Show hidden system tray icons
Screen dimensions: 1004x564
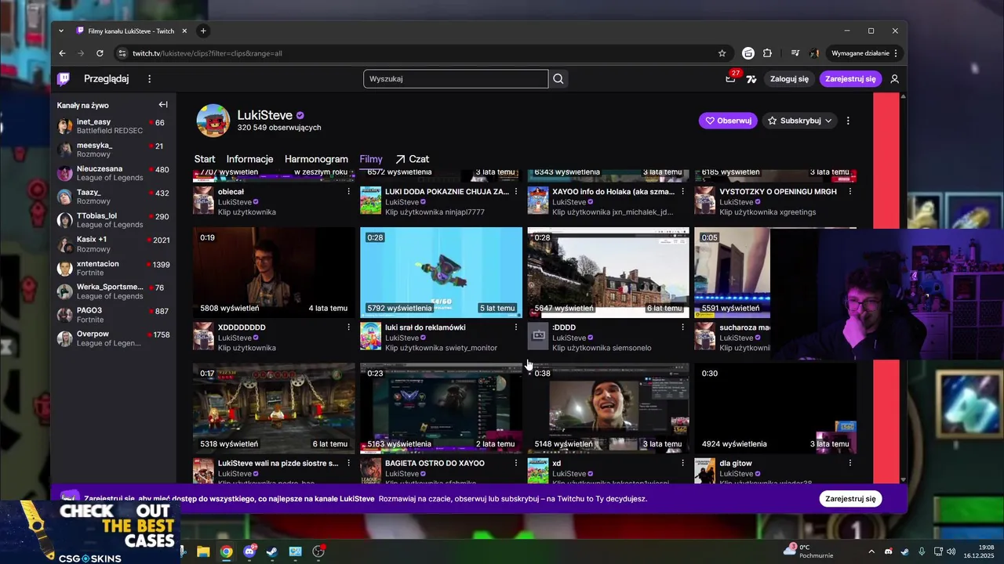871,551
